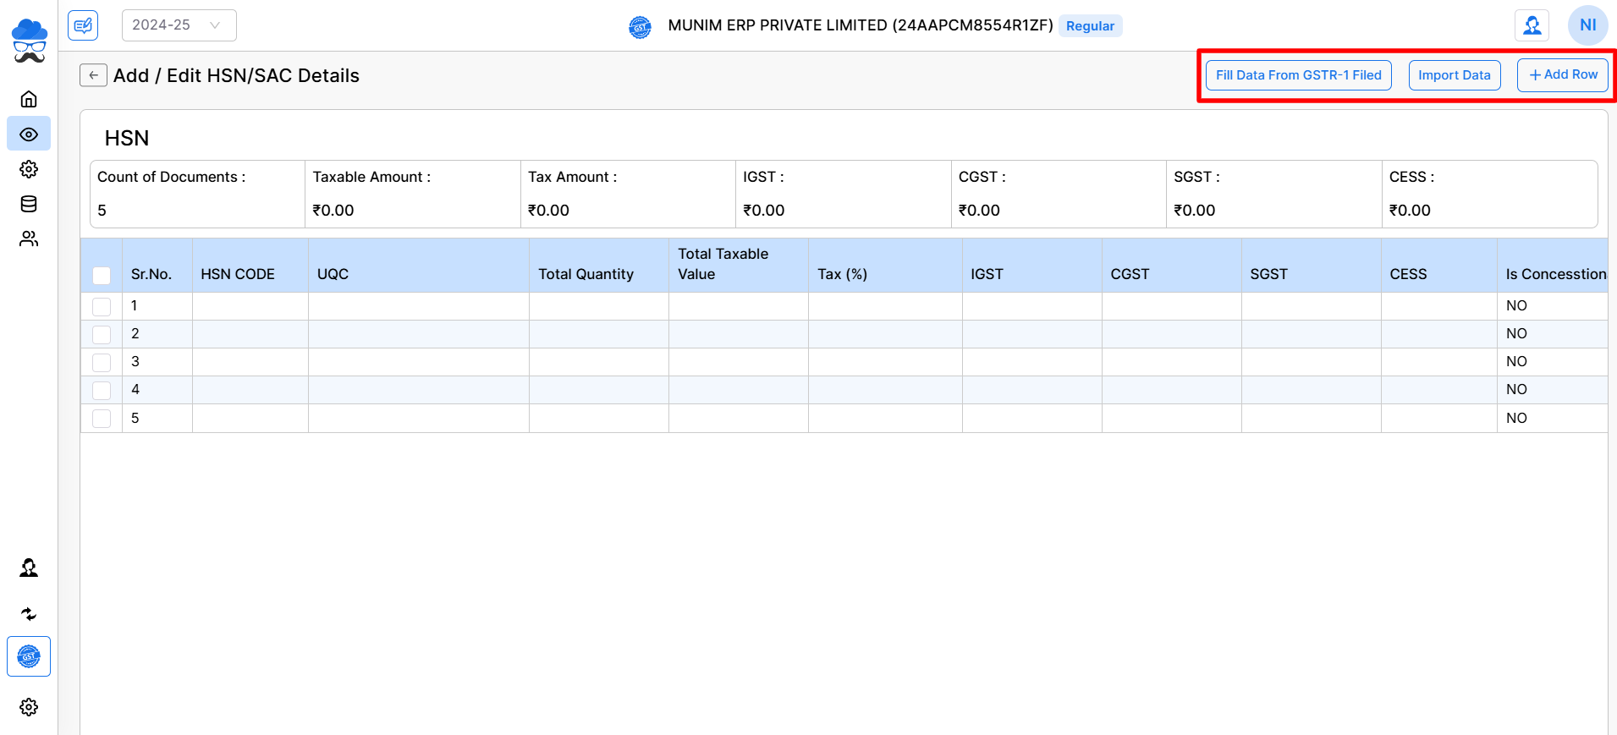Check the checkbox for row 3
The height and width of the screenshot is (735, 1617).
(x=102, y=362)
